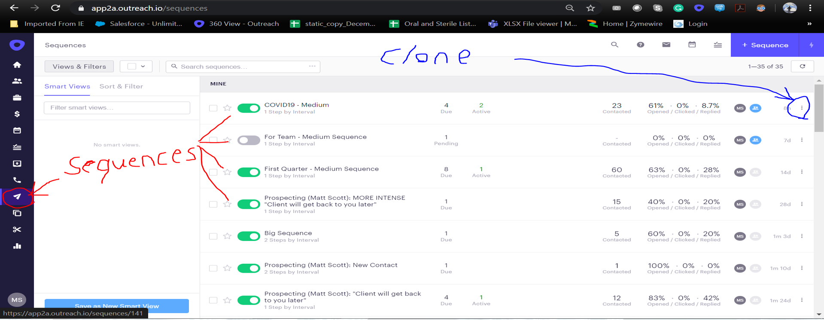Image resolution: width=824 pixels, height=320 pixels.
Task: Click the browser address bar URL
Action: [x=149, y=8]
